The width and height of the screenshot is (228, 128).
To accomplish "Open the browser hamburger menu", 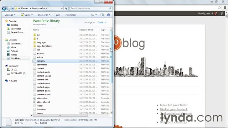I will pos(225,7).
